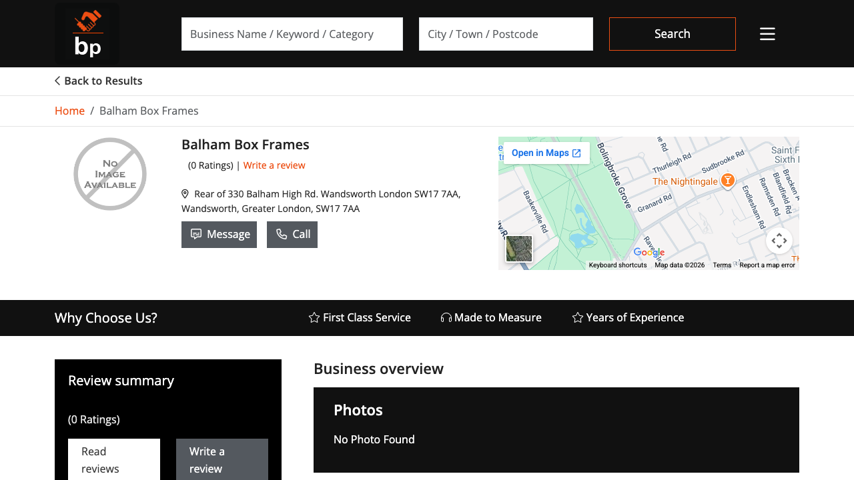
Task: Click the Read reviews button
Action: 113,460
